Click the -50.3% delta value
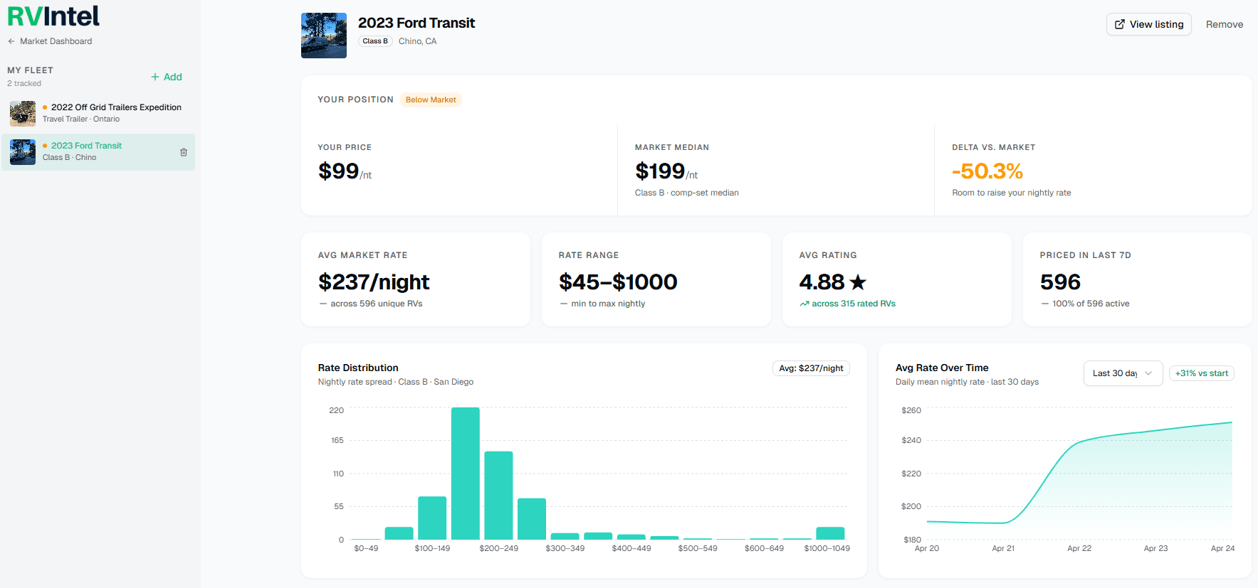Image resolution: width=1258 pixels, height=588 pixels. [987, 171]
